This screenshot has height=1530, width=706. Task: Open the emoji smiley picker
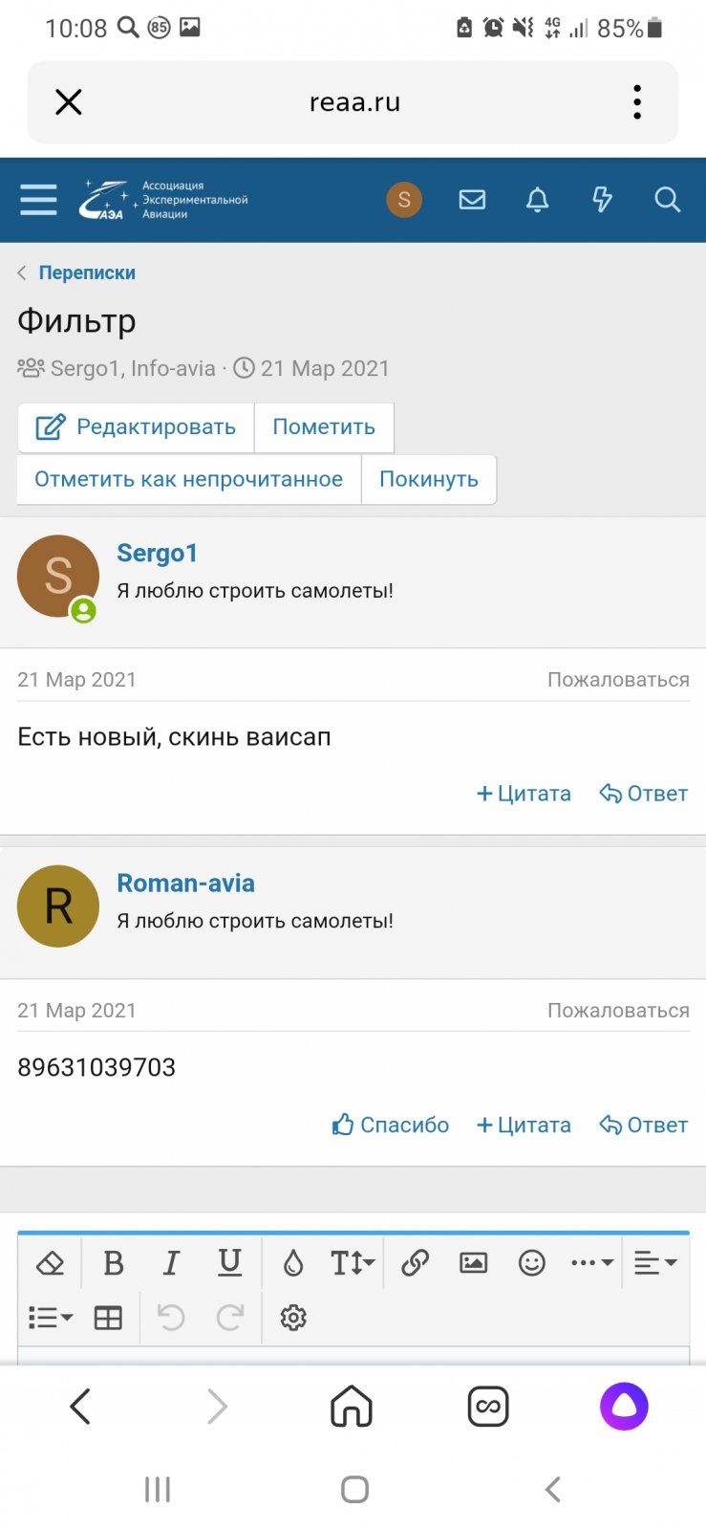point(532,1262)
